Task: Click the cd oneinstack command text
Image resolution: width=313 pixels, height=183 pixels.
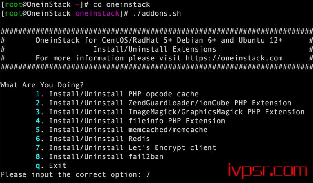Action: [x=122, y=4]
